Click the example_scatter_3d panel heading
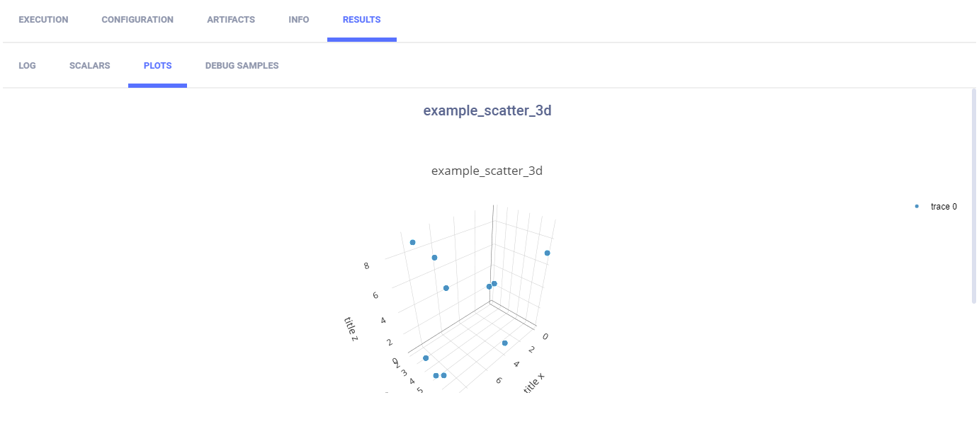 click(x=487, y=110)
